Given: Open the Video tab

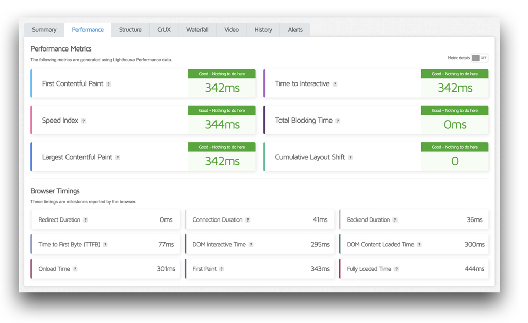Looking at the screenshot, I should (232, 30).
